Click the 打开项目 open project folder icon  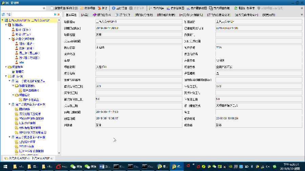pyautogui.click(x=82, y=8)
